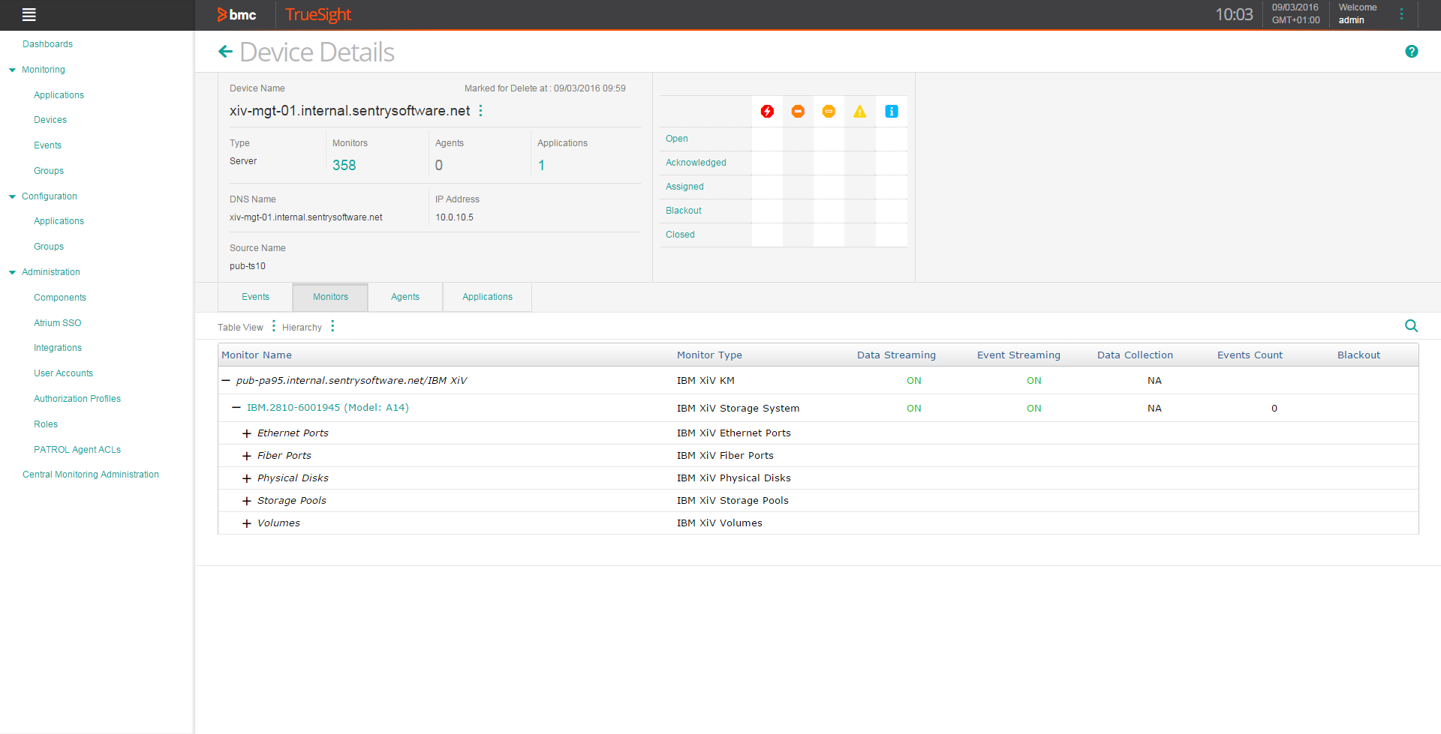Click the source name pub-ts10
Screen dimensions: 1441x734
248,266
